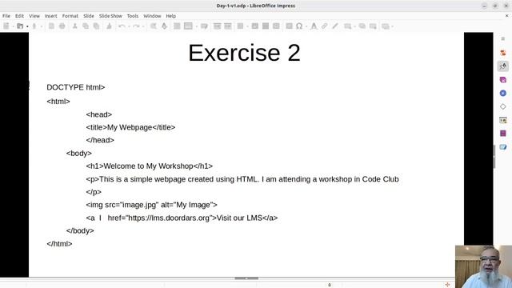This screenshot has width=512, height=288.
Task: Click the presenter webcam thumbnail
Action: [483, 266]
